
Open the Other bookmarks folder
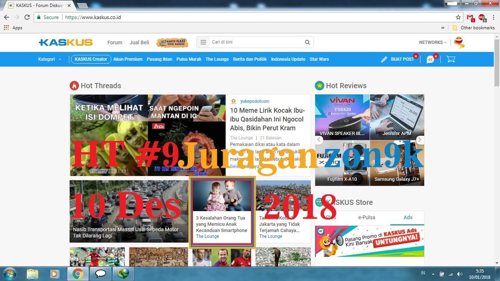tap(473, 28)
